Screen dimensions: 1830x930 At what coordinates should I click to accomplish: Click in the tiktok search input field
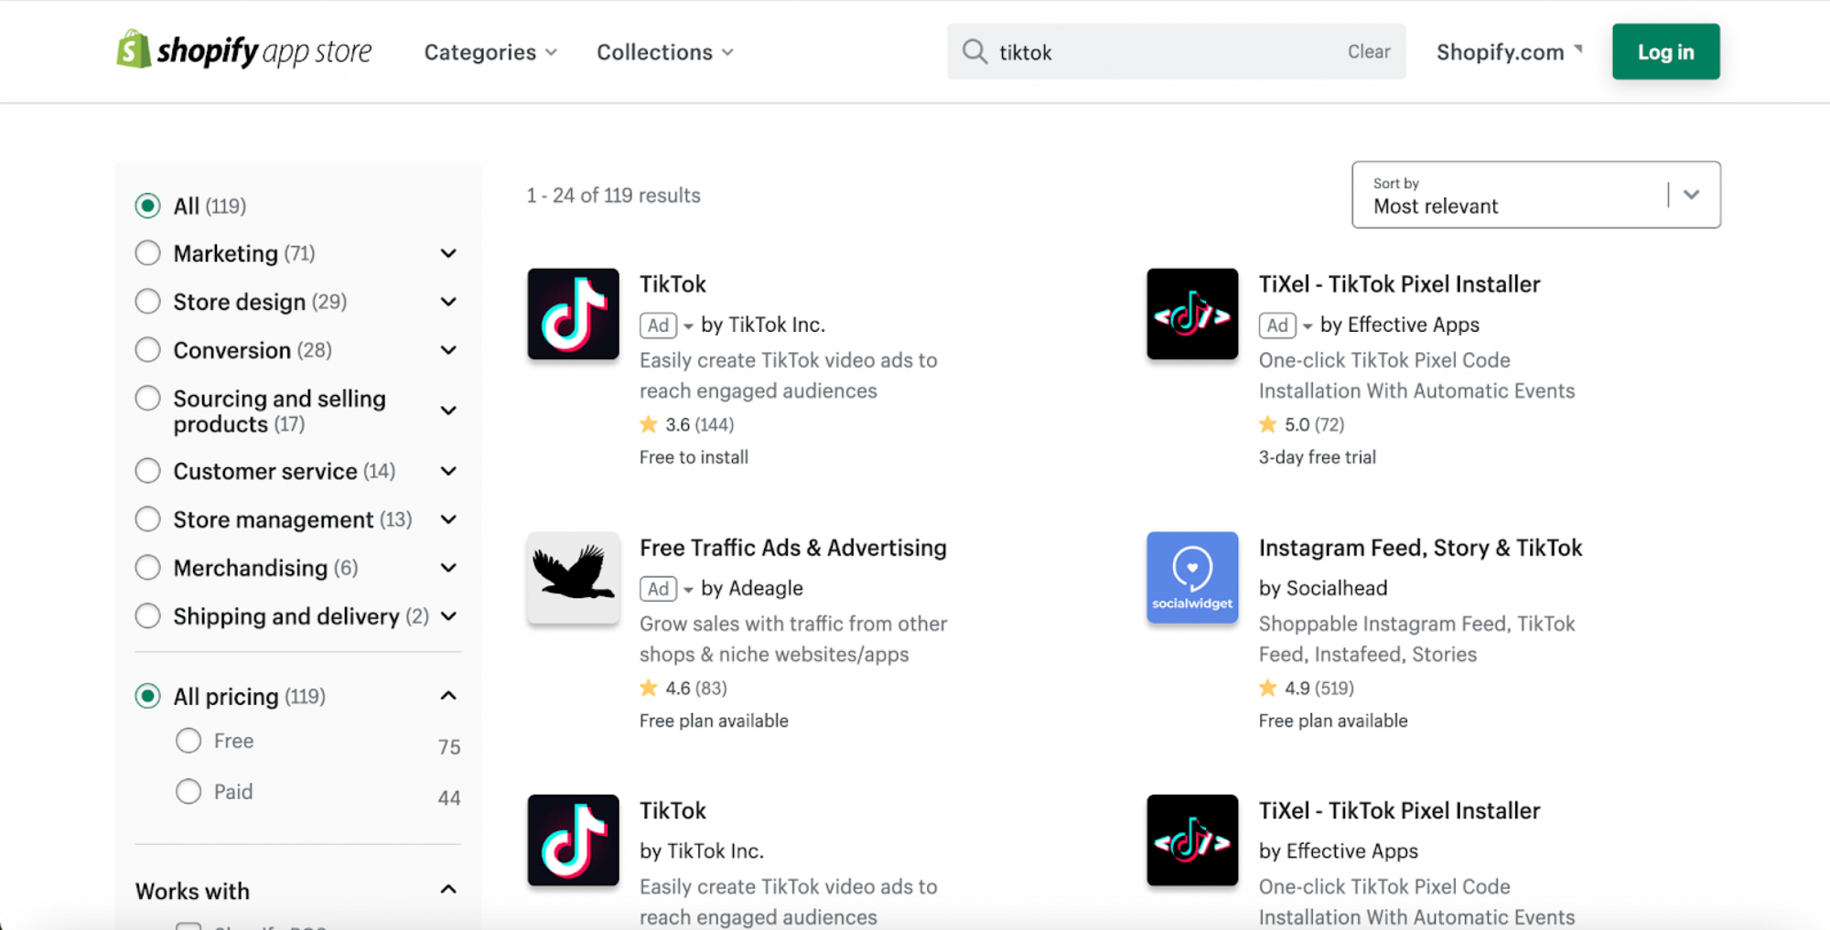[1162, 52]
